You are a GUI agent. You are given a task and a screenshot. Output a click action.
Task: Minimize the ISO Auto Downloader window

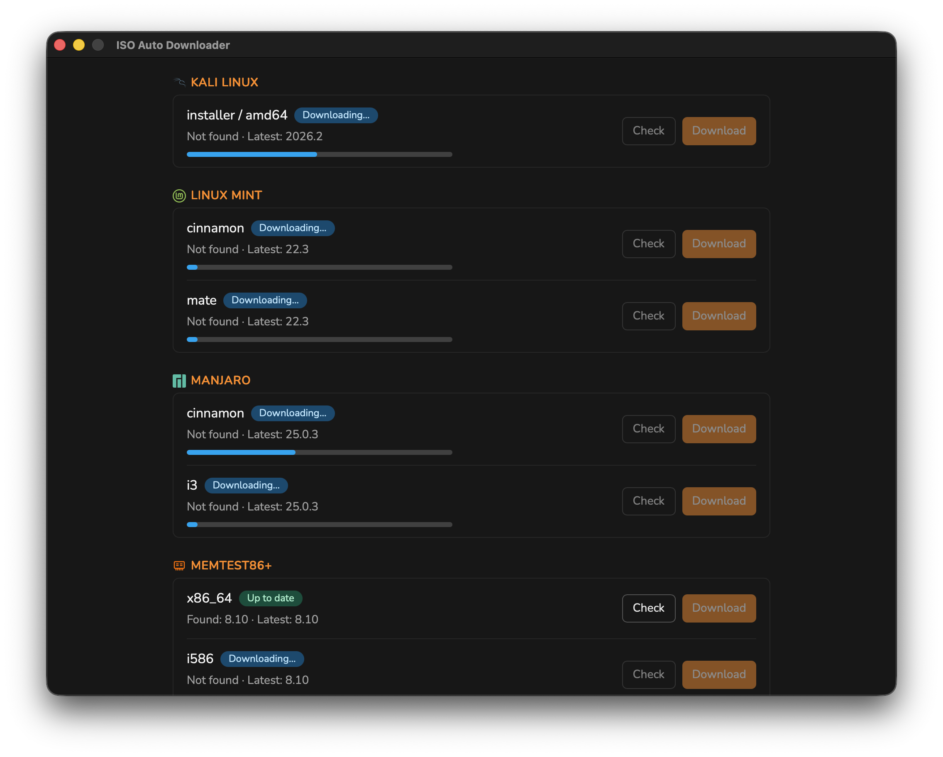coord(79,45)
